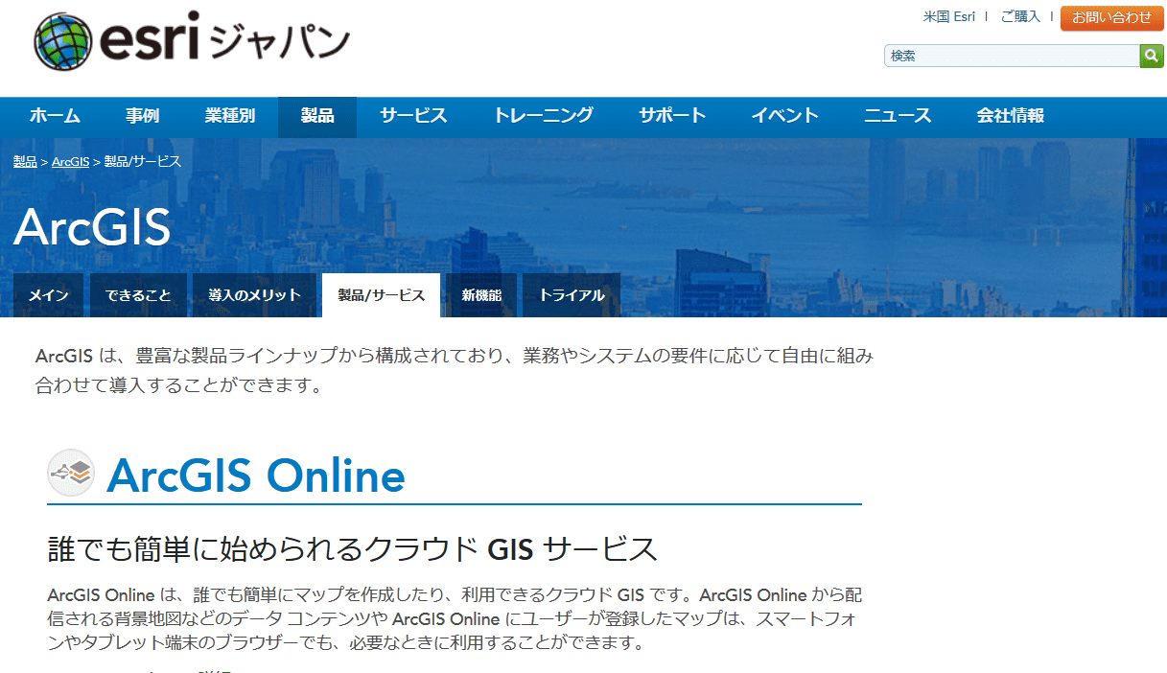Open the トレーニング navigation item
1167x673 pixels.
544,116
